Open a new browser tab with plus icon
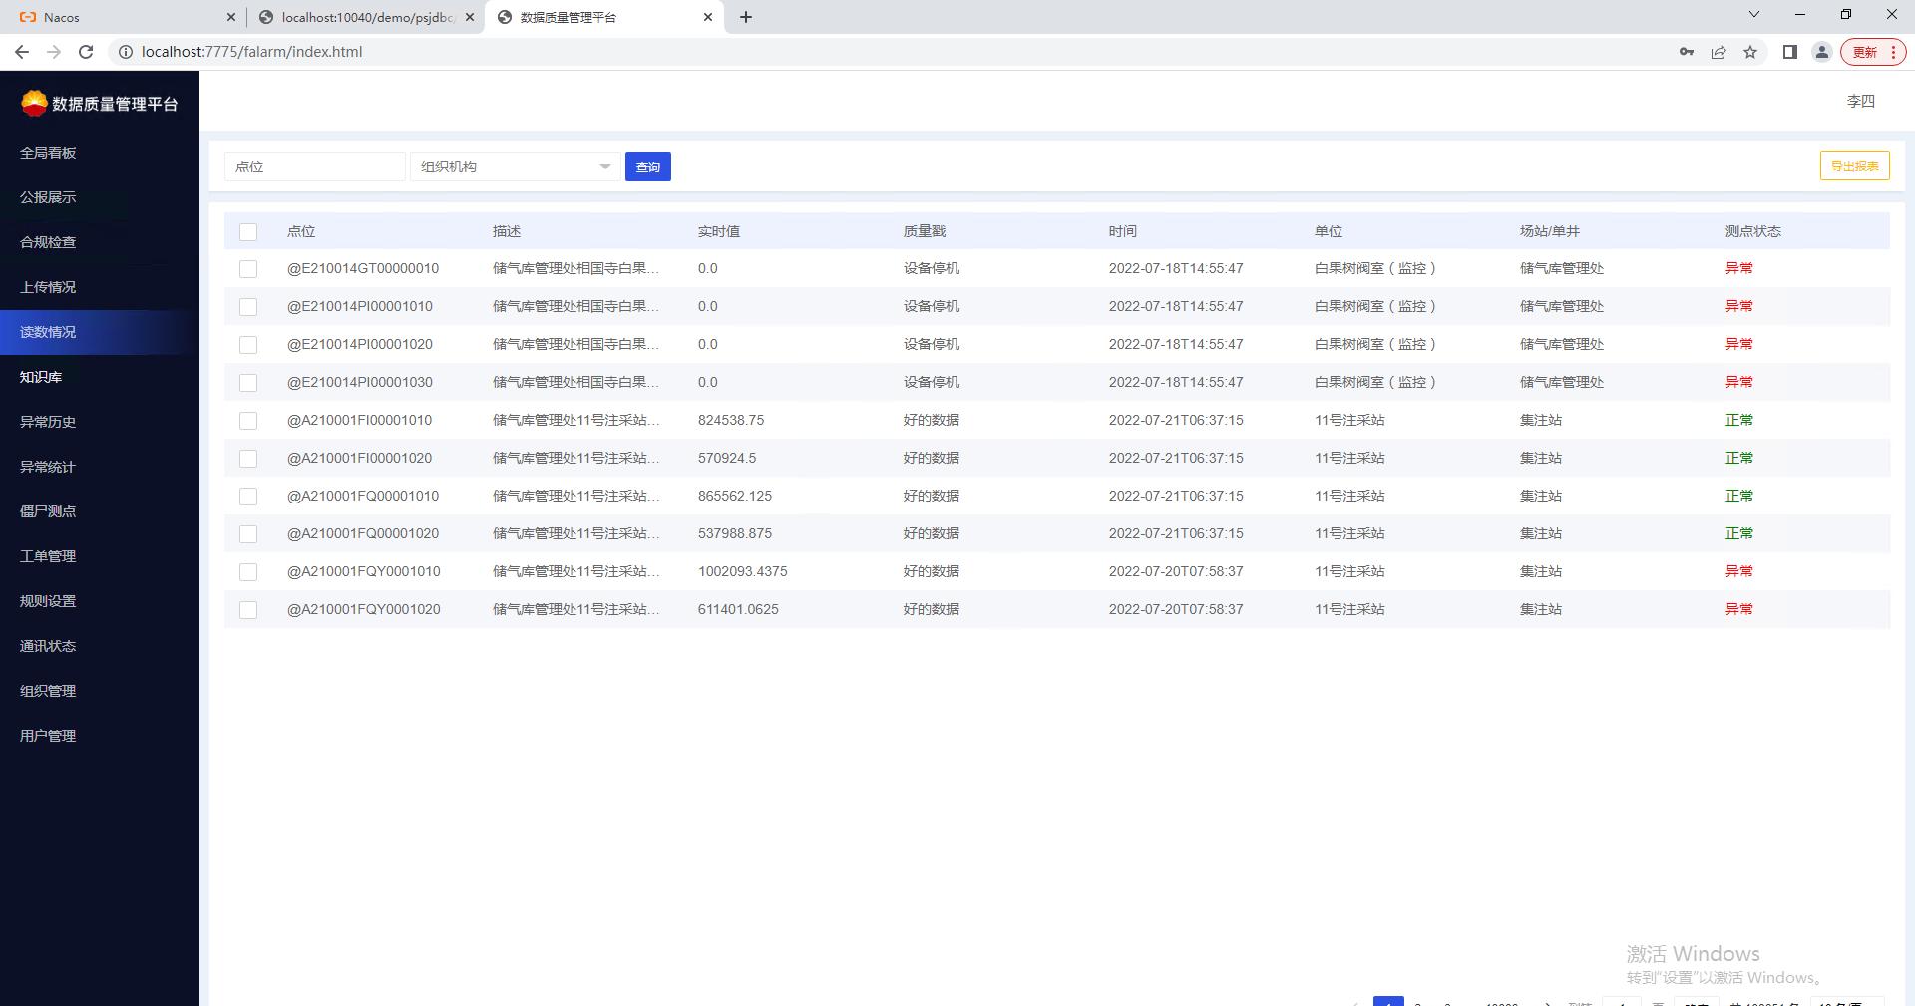Viewport: 1915px width, 1006px height. pyautogui.click(x=746, y=17)
